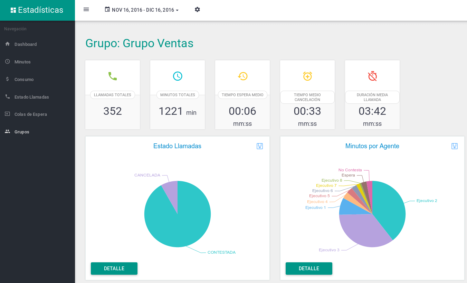
Task: Navigate to Consumo
Action: pos(37,79)
